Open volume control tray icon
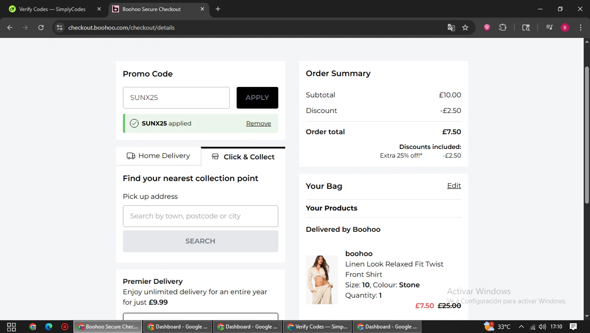The image size is (590, 333). pyautogui.click(x=542, y=327)
